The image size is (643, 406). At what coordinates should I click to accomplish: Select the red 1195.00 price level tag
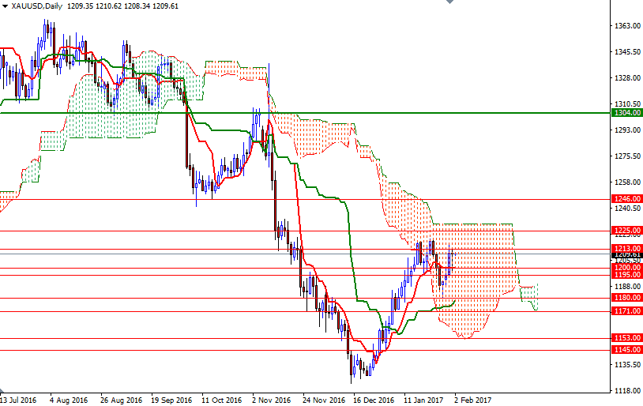pos(628,275)
